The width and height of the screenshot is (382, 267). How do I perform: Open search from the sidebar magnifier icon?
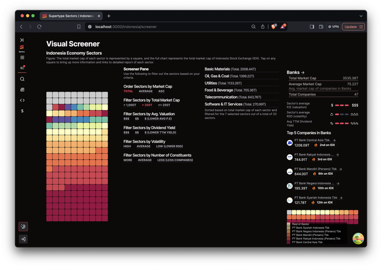tap(22, 79)
